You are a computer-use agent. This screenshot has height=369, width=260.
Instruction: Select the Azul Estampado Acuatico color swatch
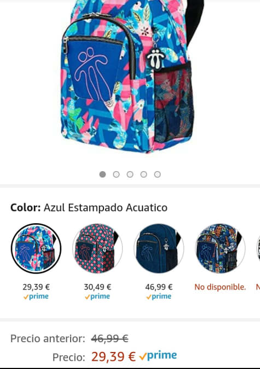tap(36, 248)
